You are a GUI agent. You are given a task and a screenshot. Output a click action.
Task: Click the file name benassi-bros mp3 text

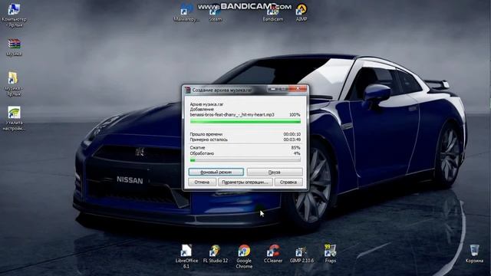pyautogui.click(x=232, y=115)
